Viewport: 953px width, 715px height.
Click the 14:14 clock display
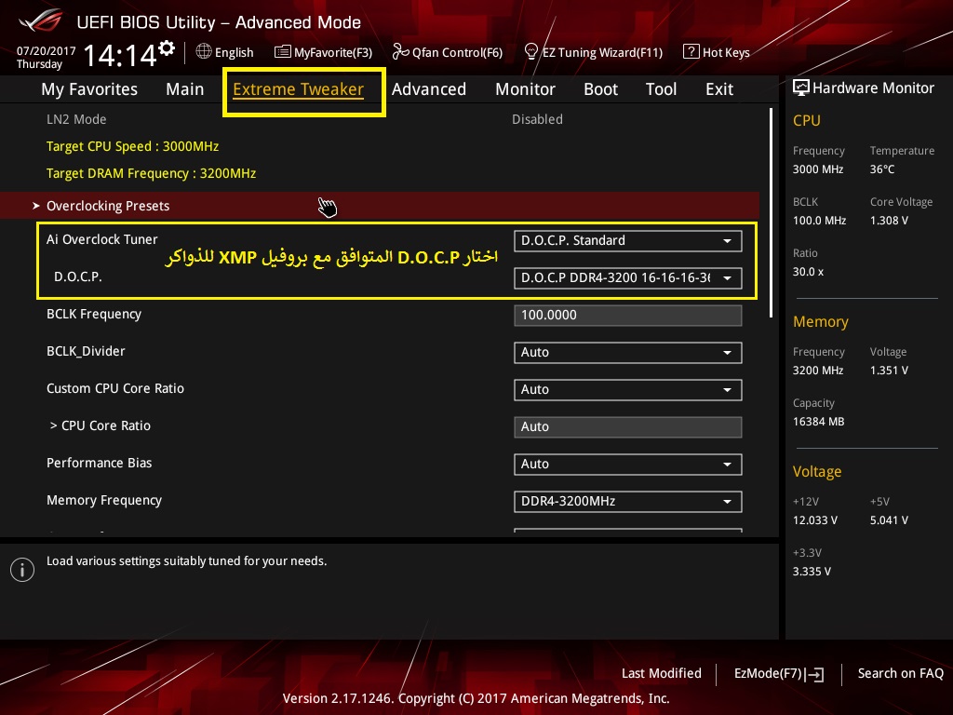tap(120, 55)
